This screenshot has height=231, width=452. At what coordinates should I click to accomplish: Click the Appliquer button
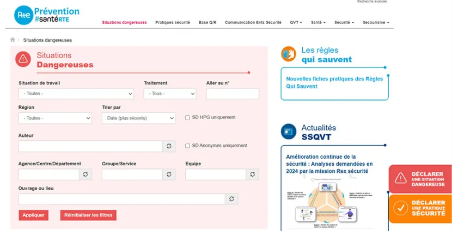(33, 215)
